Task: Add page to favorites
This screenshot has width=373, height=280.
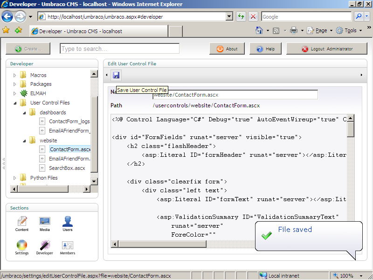Action: pyautogui.click(x=18, y=30)
